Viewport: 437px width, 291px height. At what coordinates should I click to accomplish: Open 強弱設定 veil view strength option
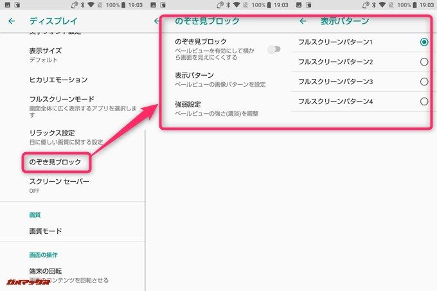point(217,109)
